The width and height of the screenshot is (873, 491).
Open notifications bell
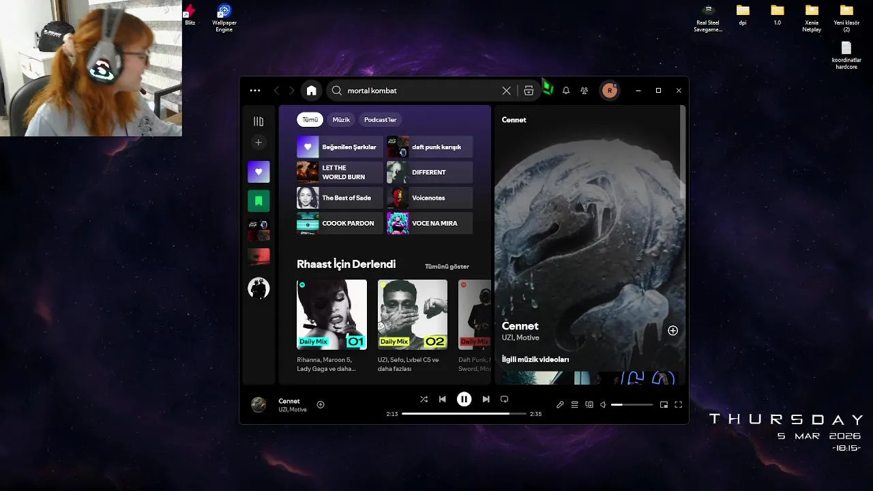565,90
